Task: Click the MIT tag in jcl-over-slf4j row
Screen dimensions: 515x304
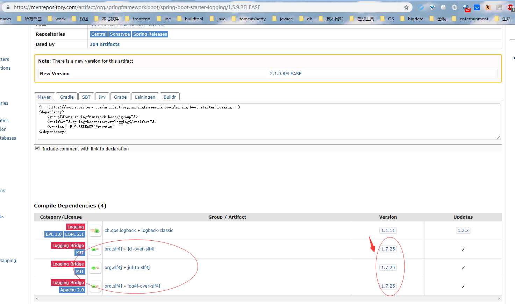Action: [80, 253]
